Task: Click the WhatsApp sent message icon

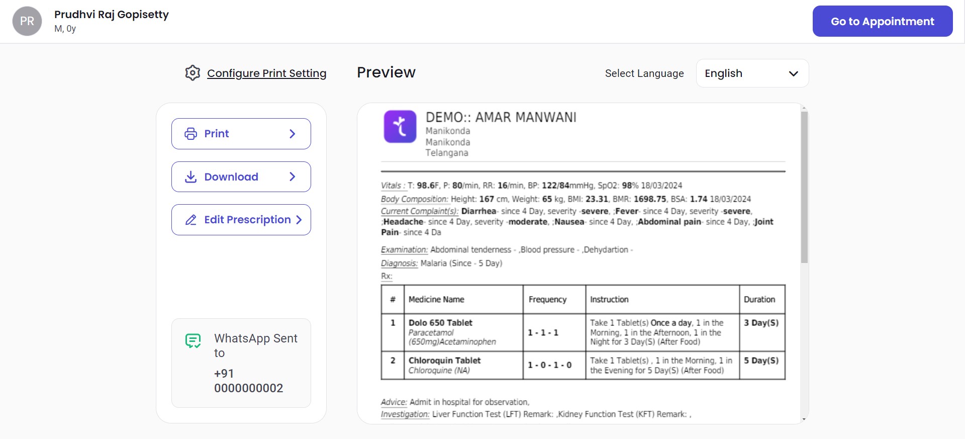Action: 193,341
